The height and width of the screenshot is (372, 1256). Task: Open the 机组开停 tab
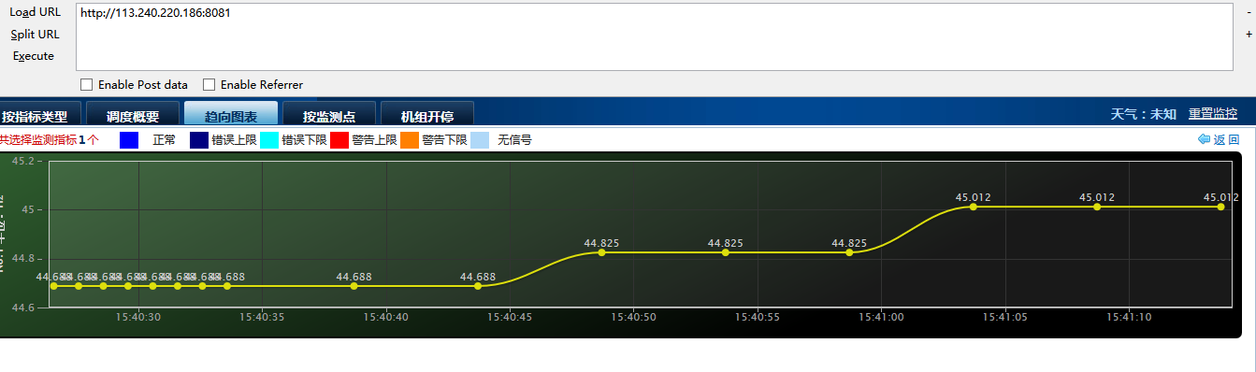click(x=427, y=115)
